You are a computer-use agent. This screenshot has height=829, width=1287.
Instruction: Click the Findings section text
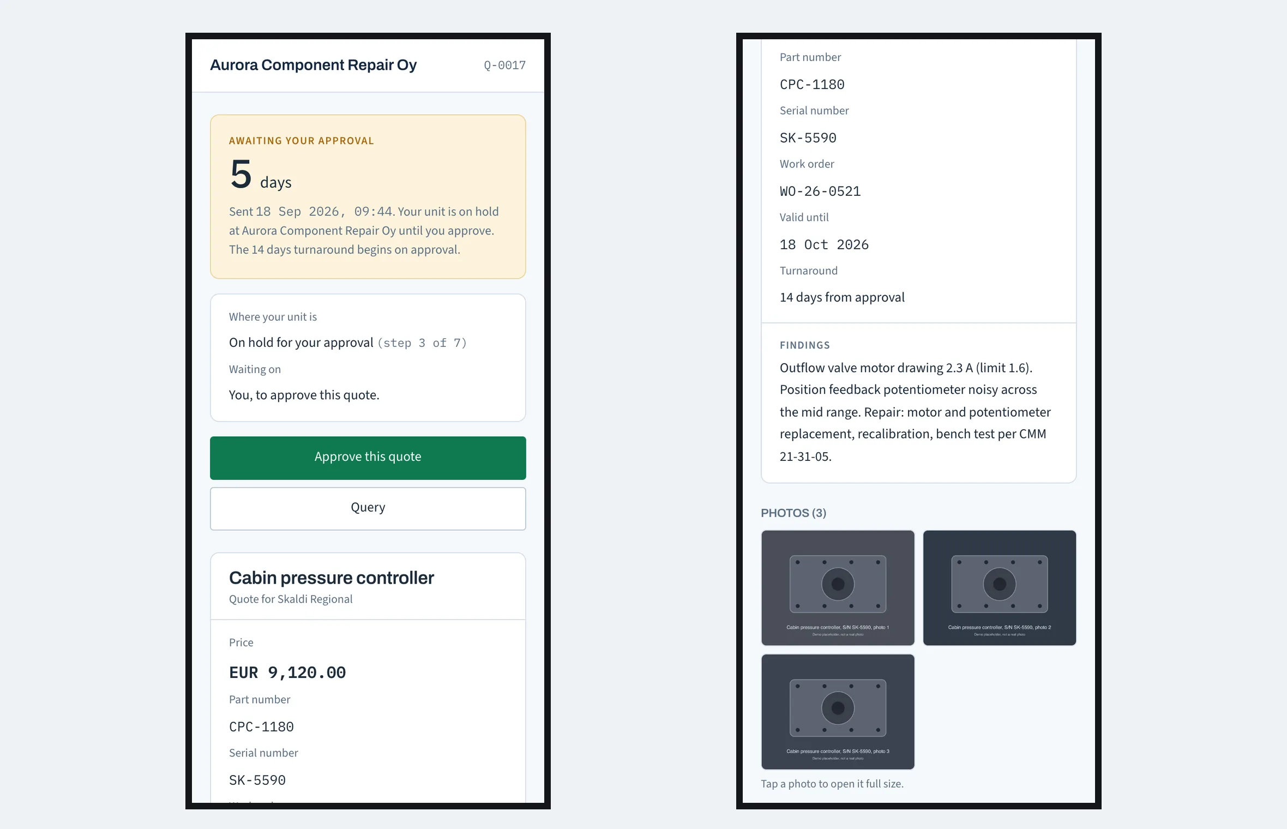(915, 412)
